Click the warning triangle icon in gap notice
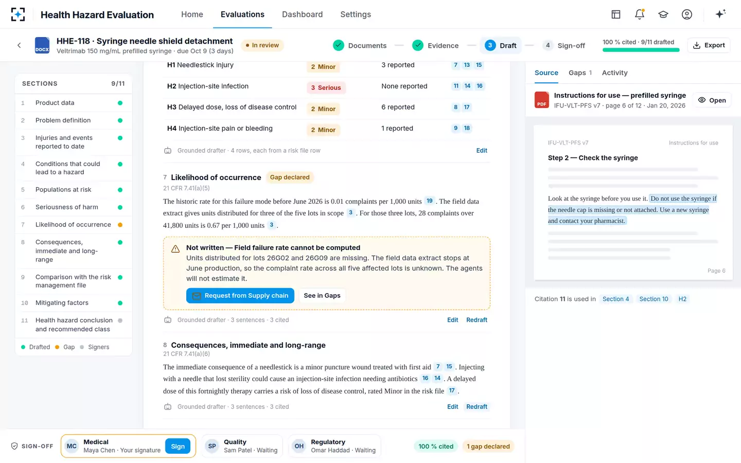The image size is (741, 463). pyautogui.click(x=175, y=249)
